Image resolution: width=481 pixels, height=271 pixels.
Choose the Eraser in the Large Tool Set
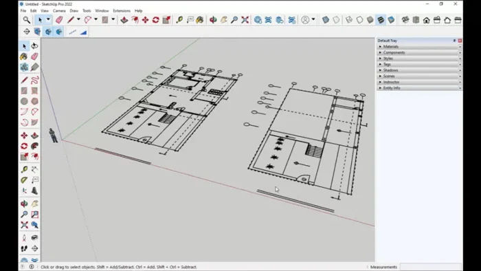tap(34, 56)
